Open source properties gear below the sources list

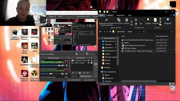pos(80,73)
